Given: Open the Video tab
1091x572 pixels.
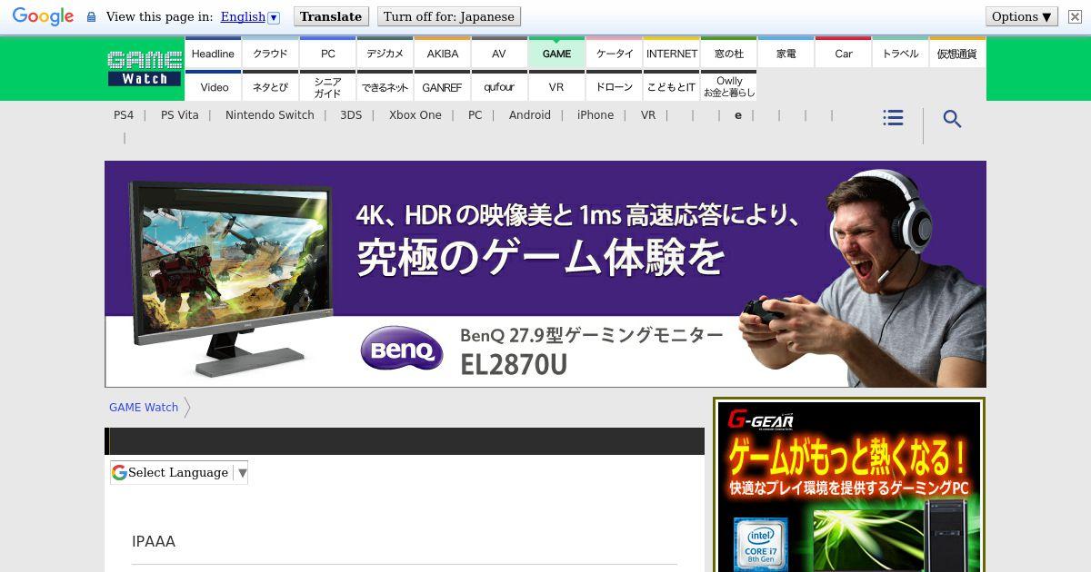Looking at the screenshot, I should tap(213, 86).
